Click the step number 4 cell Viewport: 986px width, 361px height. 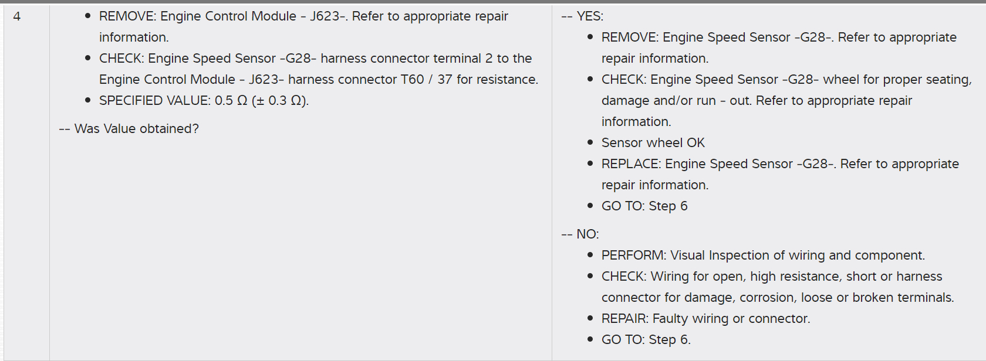tap(17, 16)
